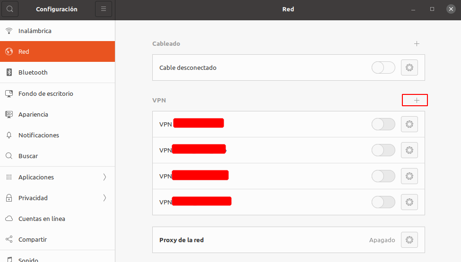The height and width of the screenshot is (262, 461).
Task: Select Inalámbrica in the sidebar
Action: (35, 31)
